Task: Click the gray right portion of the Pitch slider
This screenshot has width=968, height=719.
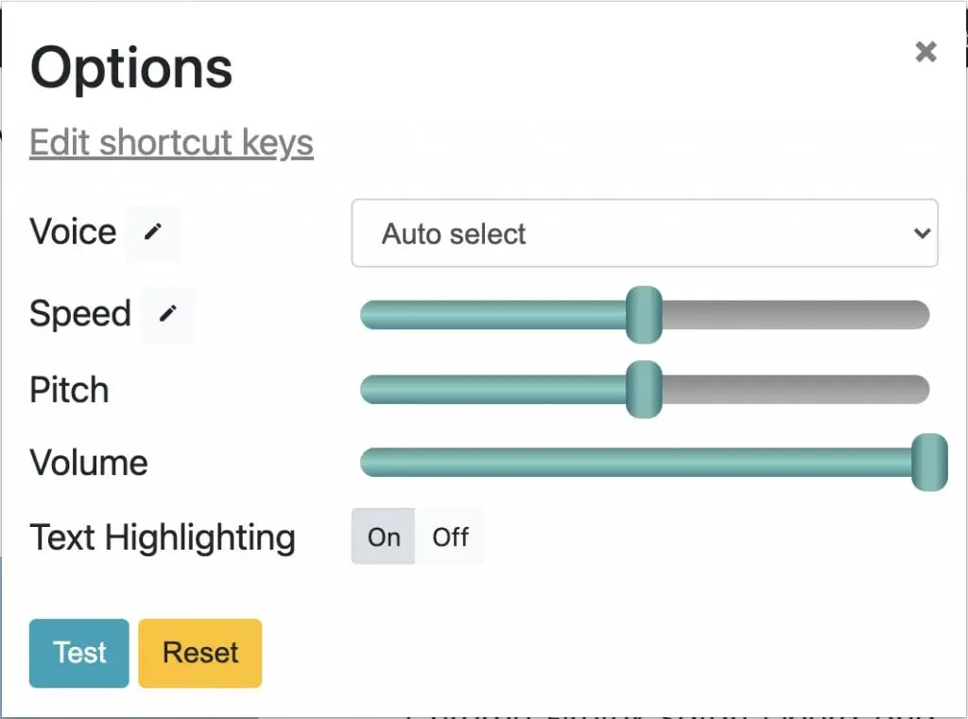Action: pyautogui.click(x=796, y=390)
